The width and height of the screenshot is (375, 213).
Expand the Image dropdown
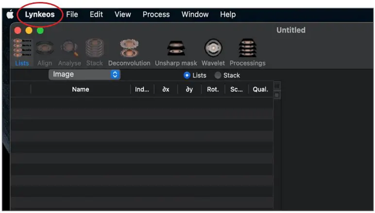click(85, 75)
